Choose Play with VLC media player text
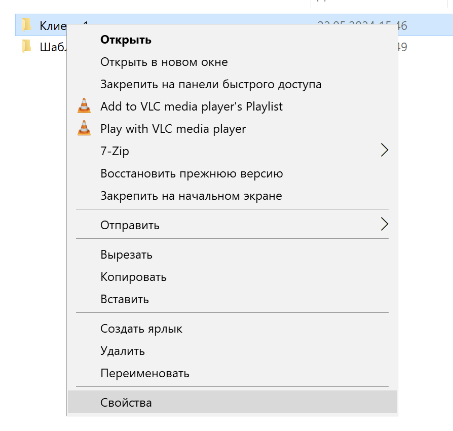The height and width of the screenshot is (431, 453). point(173,129)
